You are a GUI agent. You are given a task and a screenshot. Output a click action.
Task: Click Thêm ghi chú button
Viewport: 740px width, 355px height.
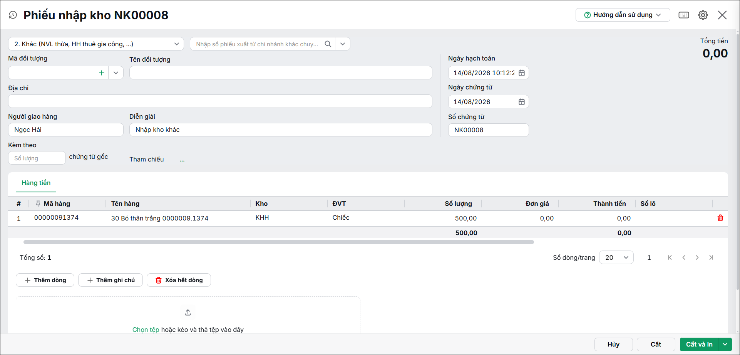110,280
